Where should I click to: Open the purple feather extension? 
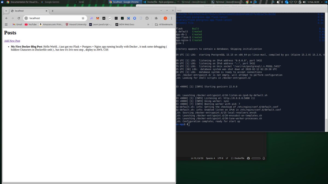coord(91,18)
